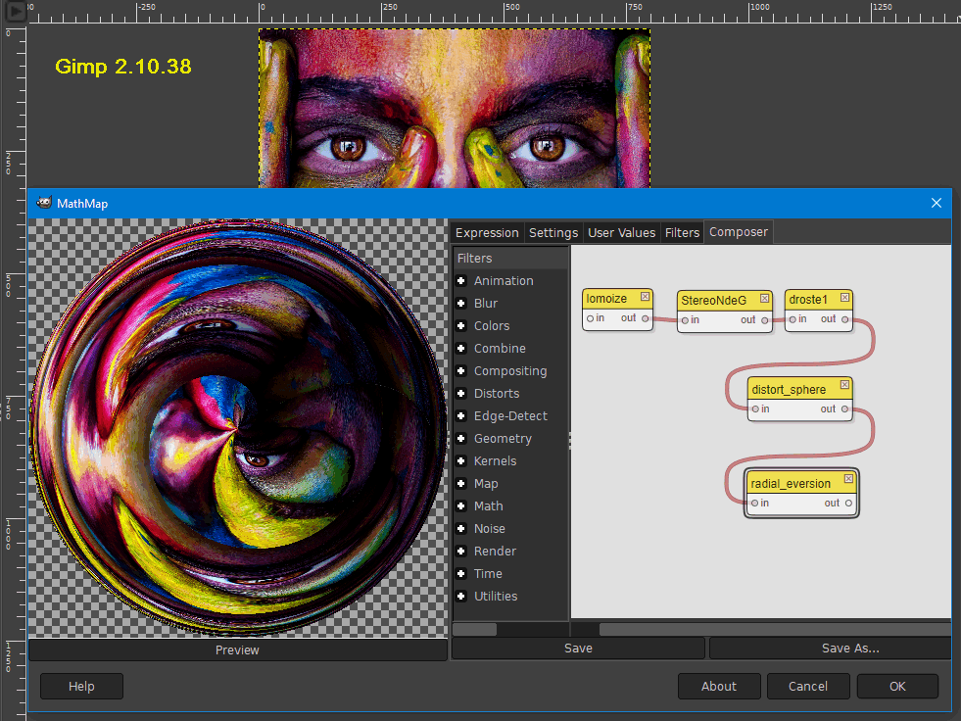Remove the StereoNdeG node via its X icon
Viewport: 961px width, 721px height.
[766, 299]
